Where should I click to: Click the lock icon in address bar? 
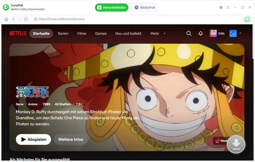[36, 19]
